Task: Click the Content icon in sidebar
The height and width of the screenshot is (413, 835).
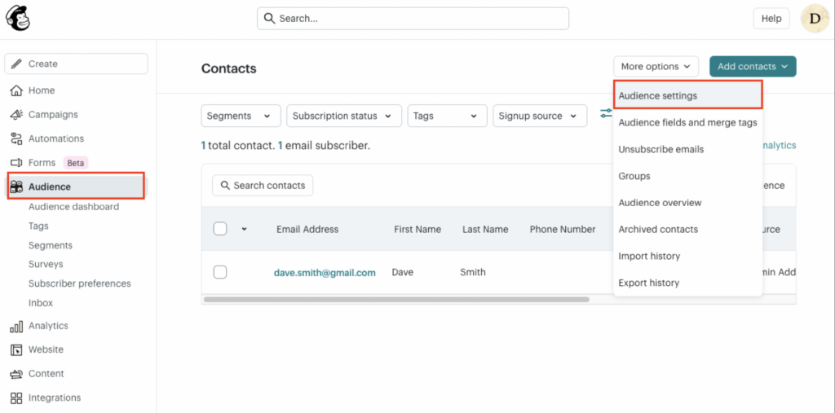Action: point(16,374)
